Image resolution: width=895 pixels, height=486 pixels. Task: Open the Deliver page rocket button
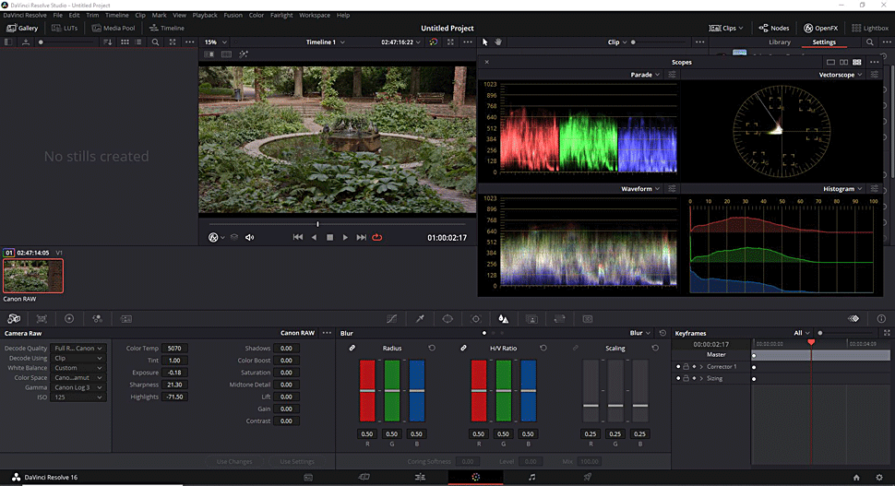pos(588,477)
